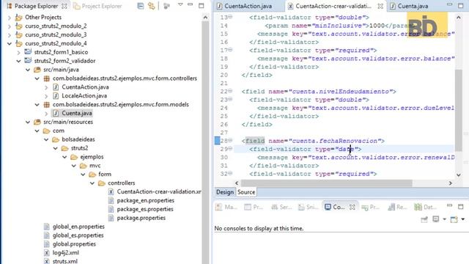Switch to Design tab of XML editor
469x264 pixels.
[x=225, y=192]
